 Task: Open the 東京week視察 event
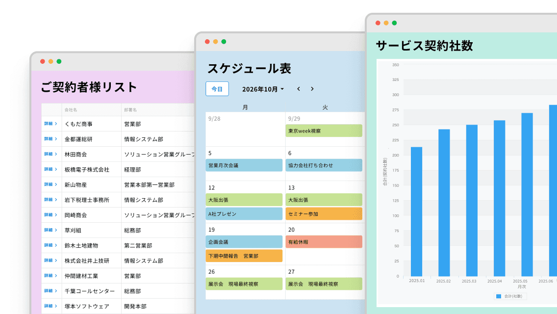click(324, 131)
